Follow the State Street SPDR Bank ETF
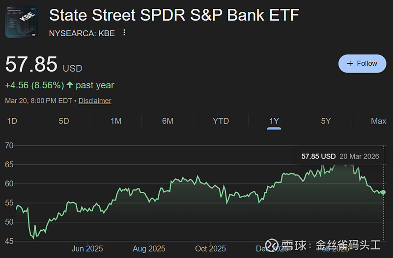The width and height of the screenshot is (393, 258). [x=362, y=63]
